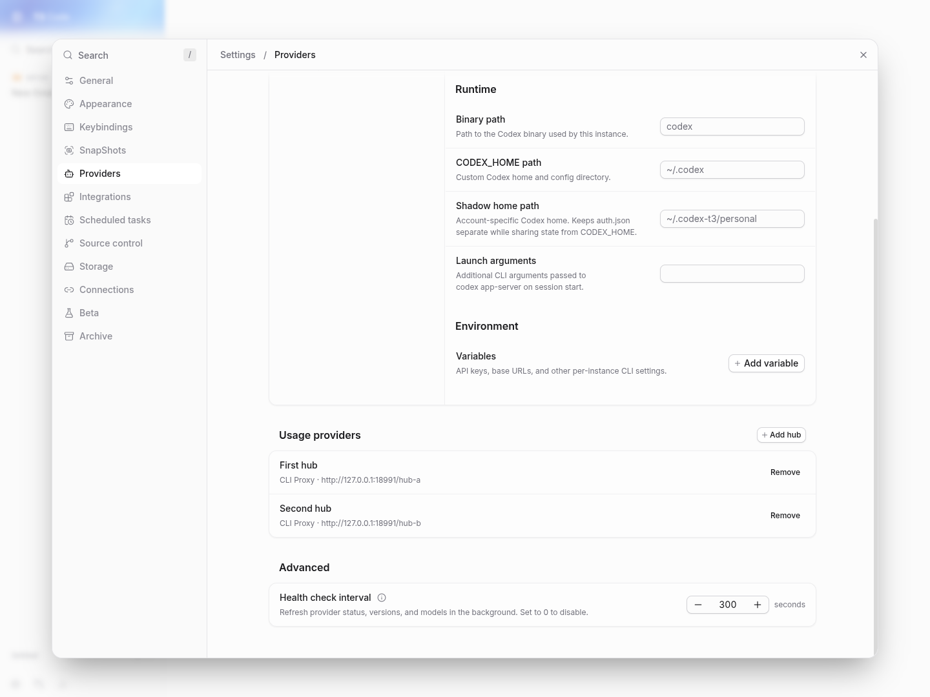Image resolution: width=930 pixels, height=697 pixels.
Task: Focus the Launch arguments text field
Action: [732, 274]
